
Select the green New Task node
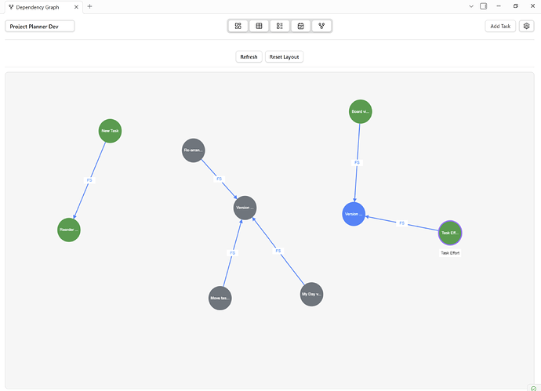(x=110, y=131)
